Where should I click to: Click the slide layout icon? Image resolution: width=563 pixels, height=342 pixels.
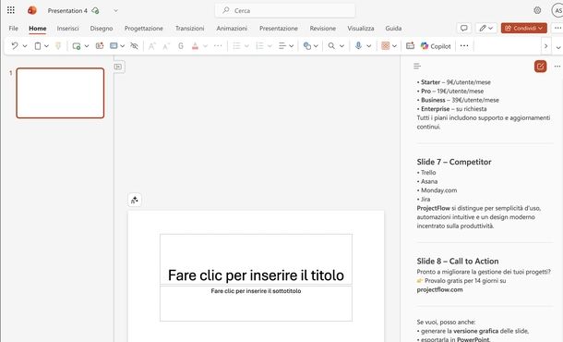tap(114, 45)
